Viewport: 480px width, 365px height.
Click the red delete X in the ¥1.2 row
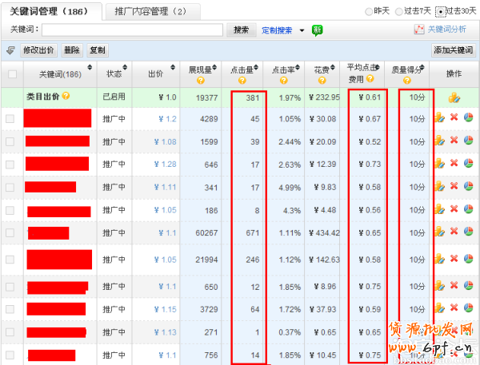coord(454,117)
